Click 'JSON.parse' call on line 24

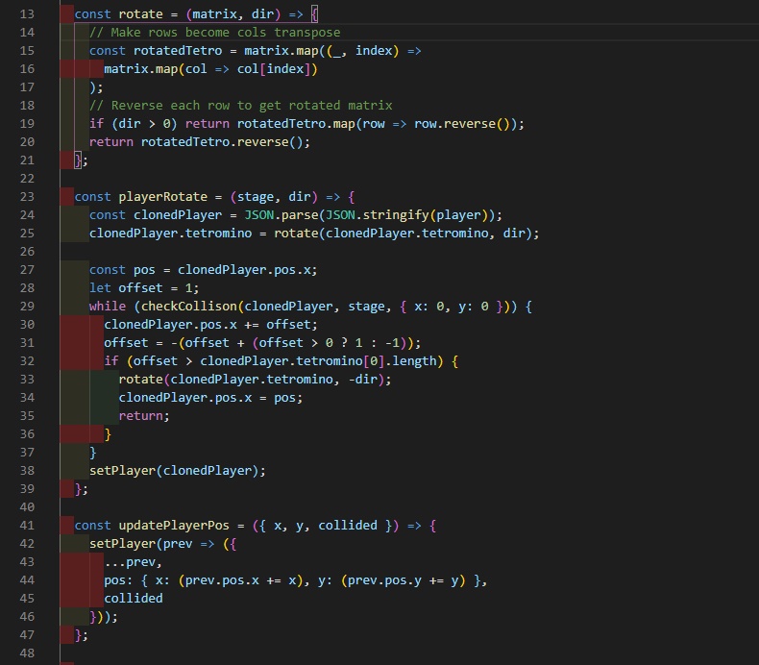282,215
